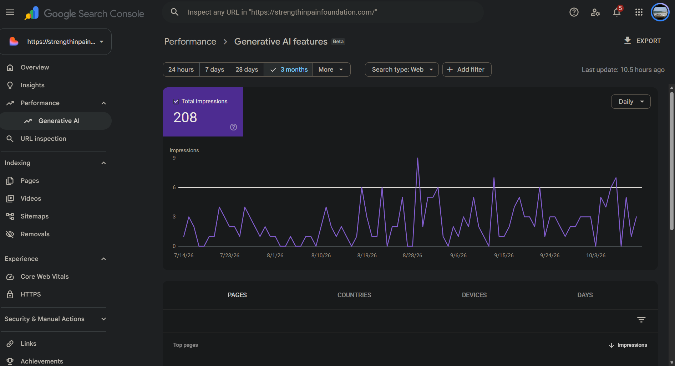This screenshot has height=366, width=675.
Task: Open the Search type: Web dropdown
Action: click(402, 69)
